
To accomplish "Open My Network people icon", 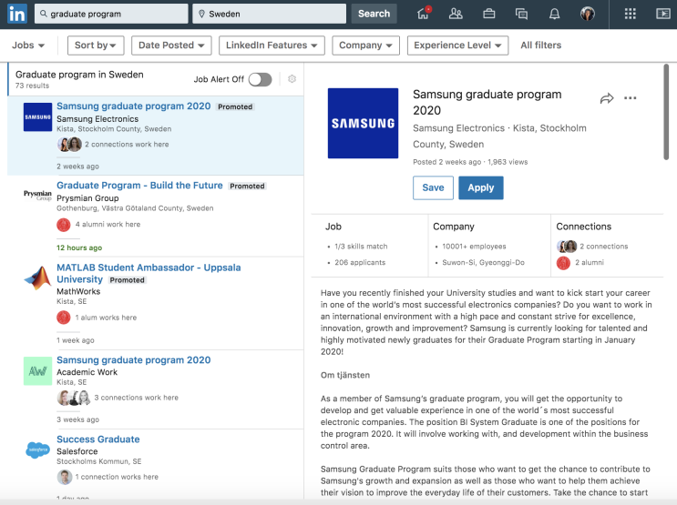I will [456, 14].
